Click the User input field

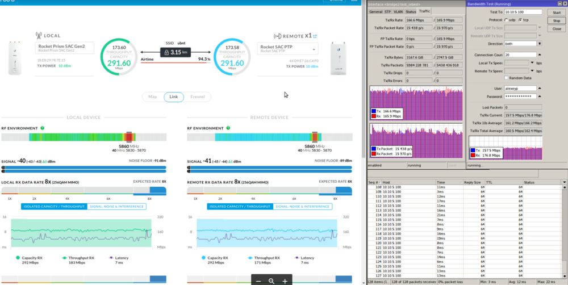pyautogui.click(x=520, y=88)
